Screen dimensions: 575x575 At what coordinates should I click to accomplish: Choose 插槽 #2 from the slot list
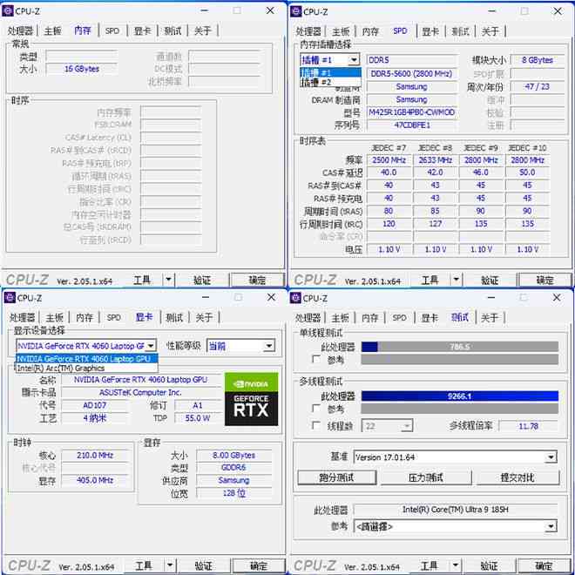tap(330, 82)
